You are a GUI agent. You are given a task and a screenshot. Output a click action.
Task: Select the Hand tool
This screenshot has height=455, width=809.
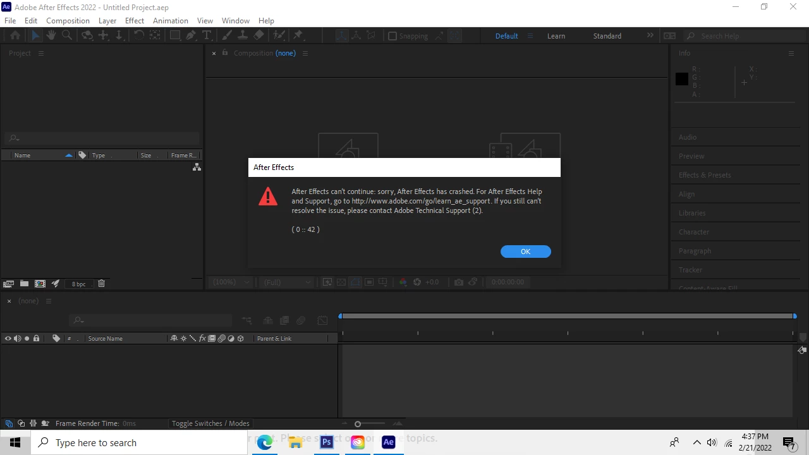pyautogui.click(x=51, y=36)
